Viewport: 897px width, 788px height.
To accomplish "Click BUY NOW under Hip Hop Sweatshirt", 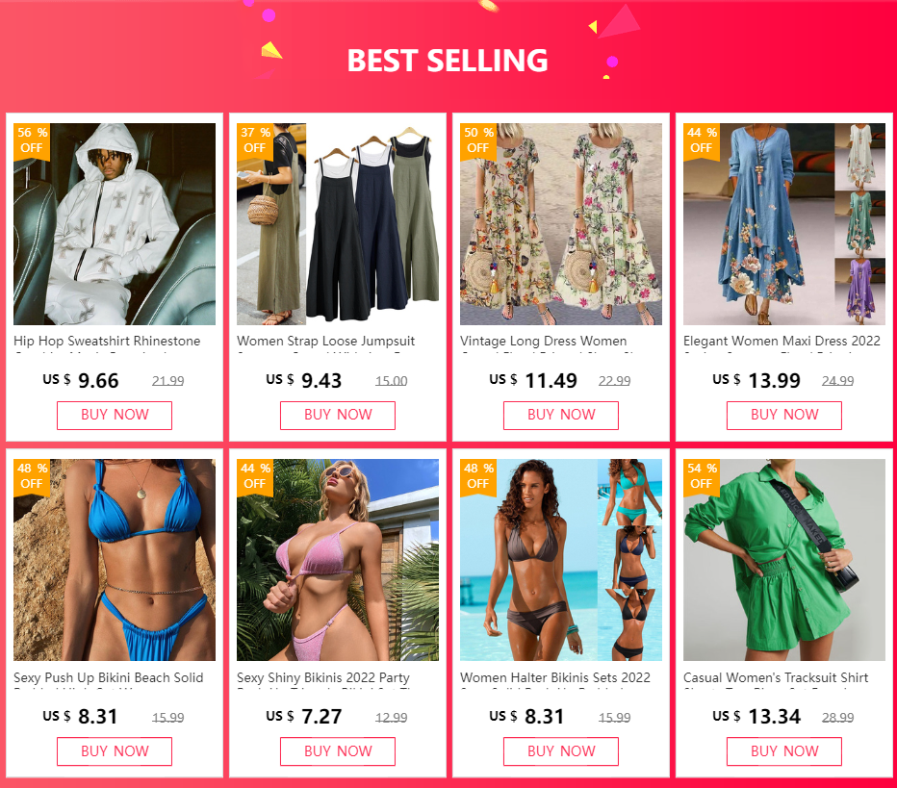I will [115, 415].
